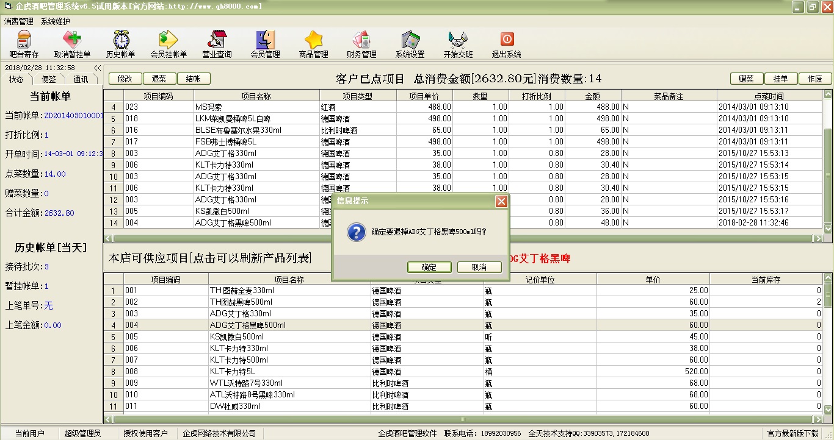The image size is (834, 440).
Task: Click the 开始交班 handshake icon
Action: (459, 44)
